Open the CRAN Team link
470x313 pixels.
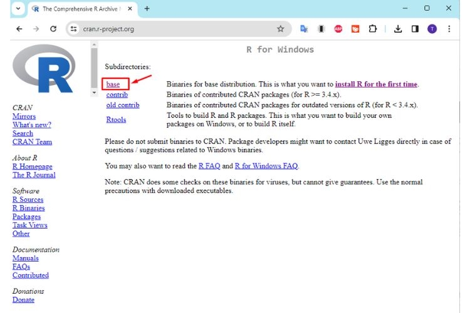click(32, 142)
